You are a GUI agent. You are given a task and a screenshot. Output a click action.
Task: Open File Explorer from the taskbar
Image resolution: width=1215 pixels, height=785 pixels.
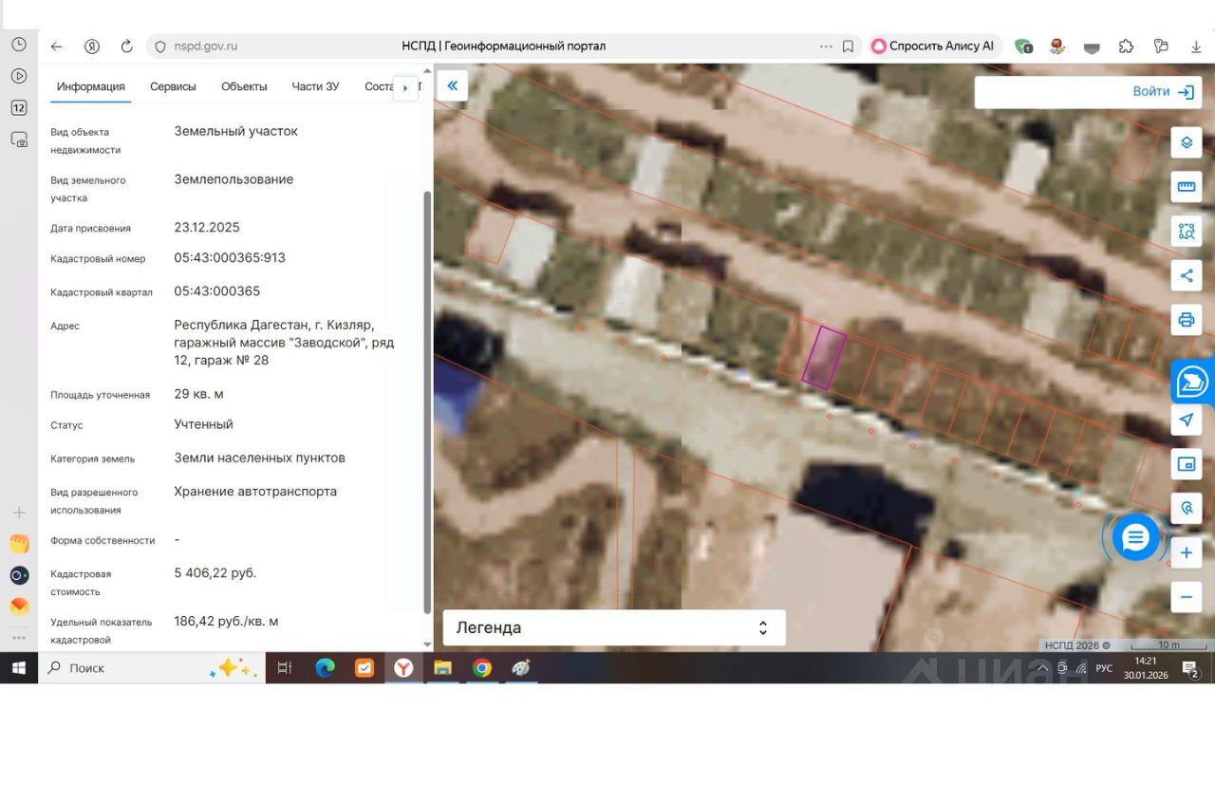[x=442, y=668]
